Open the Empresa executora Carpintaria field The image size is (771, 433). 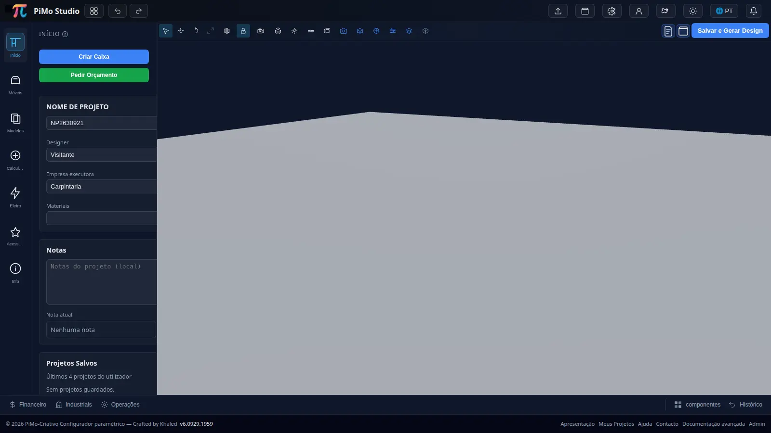click(x=102, y=186)
